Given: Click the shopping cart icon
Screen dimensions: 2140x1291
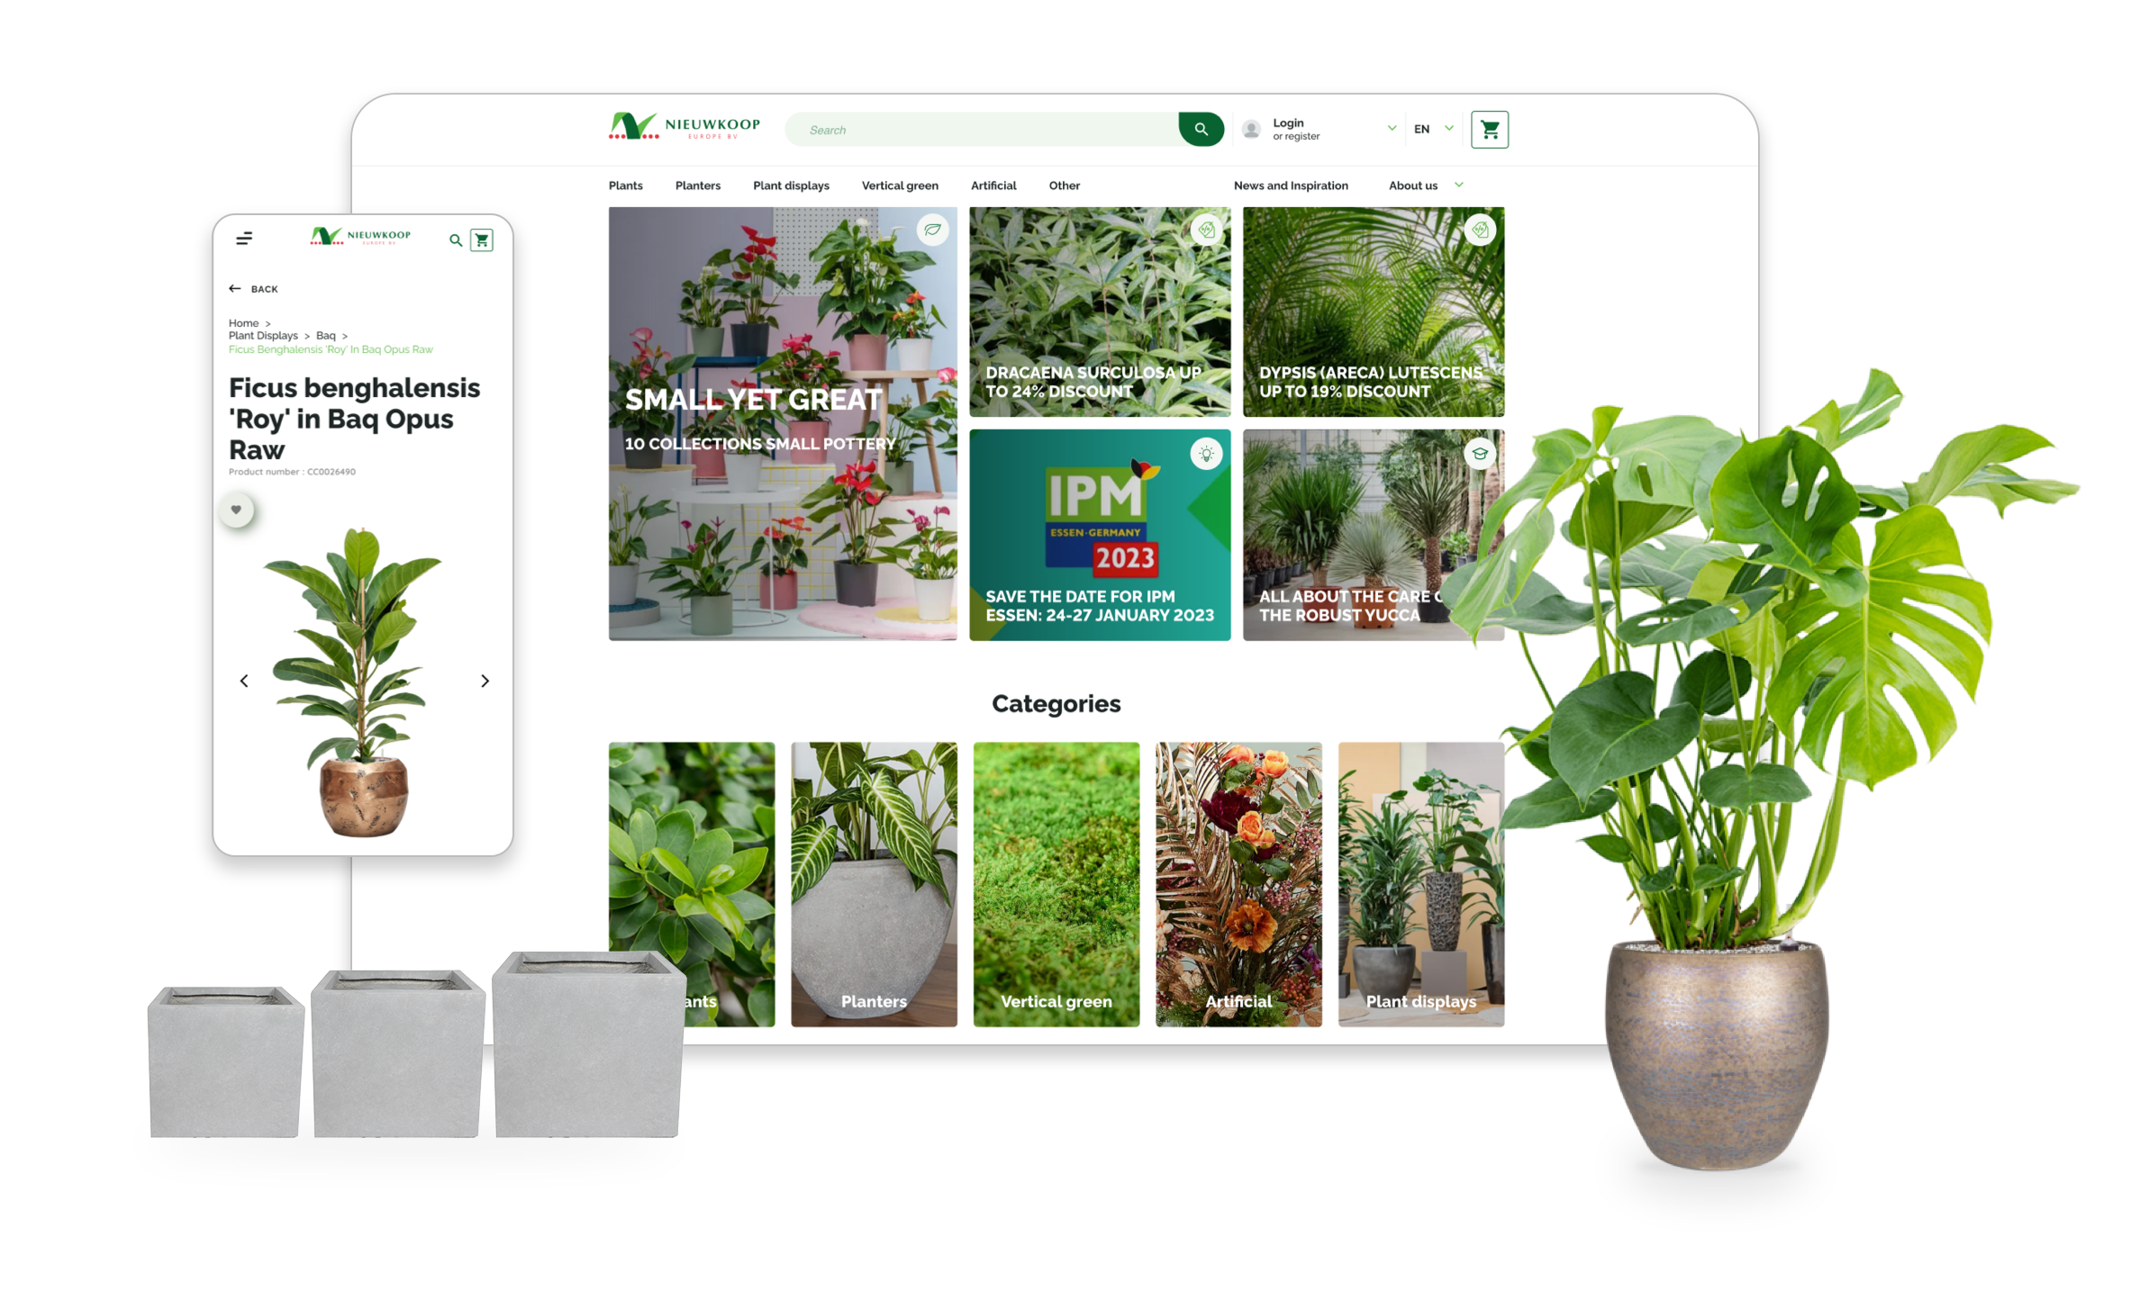Looking at the screenshot, I should tap(1491, 130).
